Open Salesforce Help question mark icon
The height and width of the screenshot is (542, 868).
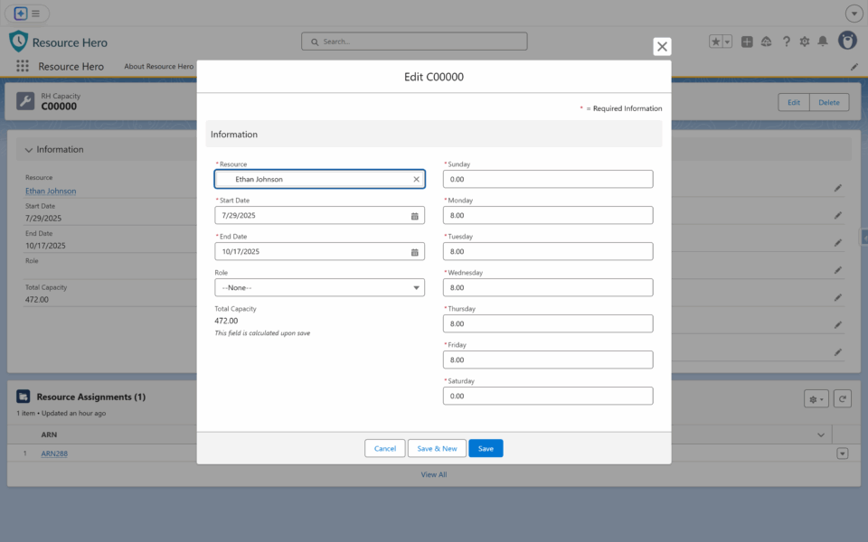click(786, 42)
